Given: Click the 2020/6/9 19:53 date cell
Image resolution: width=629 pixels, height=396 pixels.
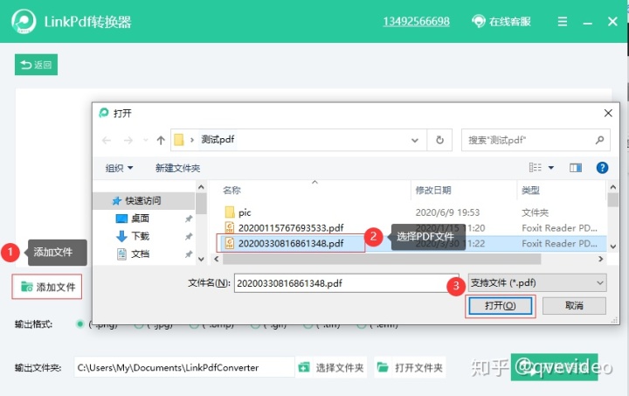Looking at the screenshot, I should (447, 212).
